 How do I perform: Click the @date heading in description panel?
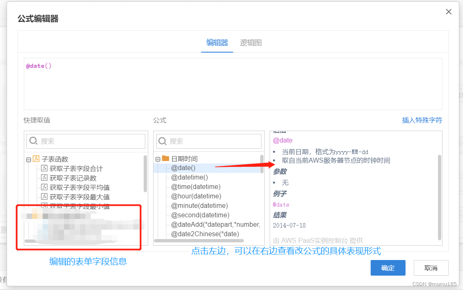[282, 140]
